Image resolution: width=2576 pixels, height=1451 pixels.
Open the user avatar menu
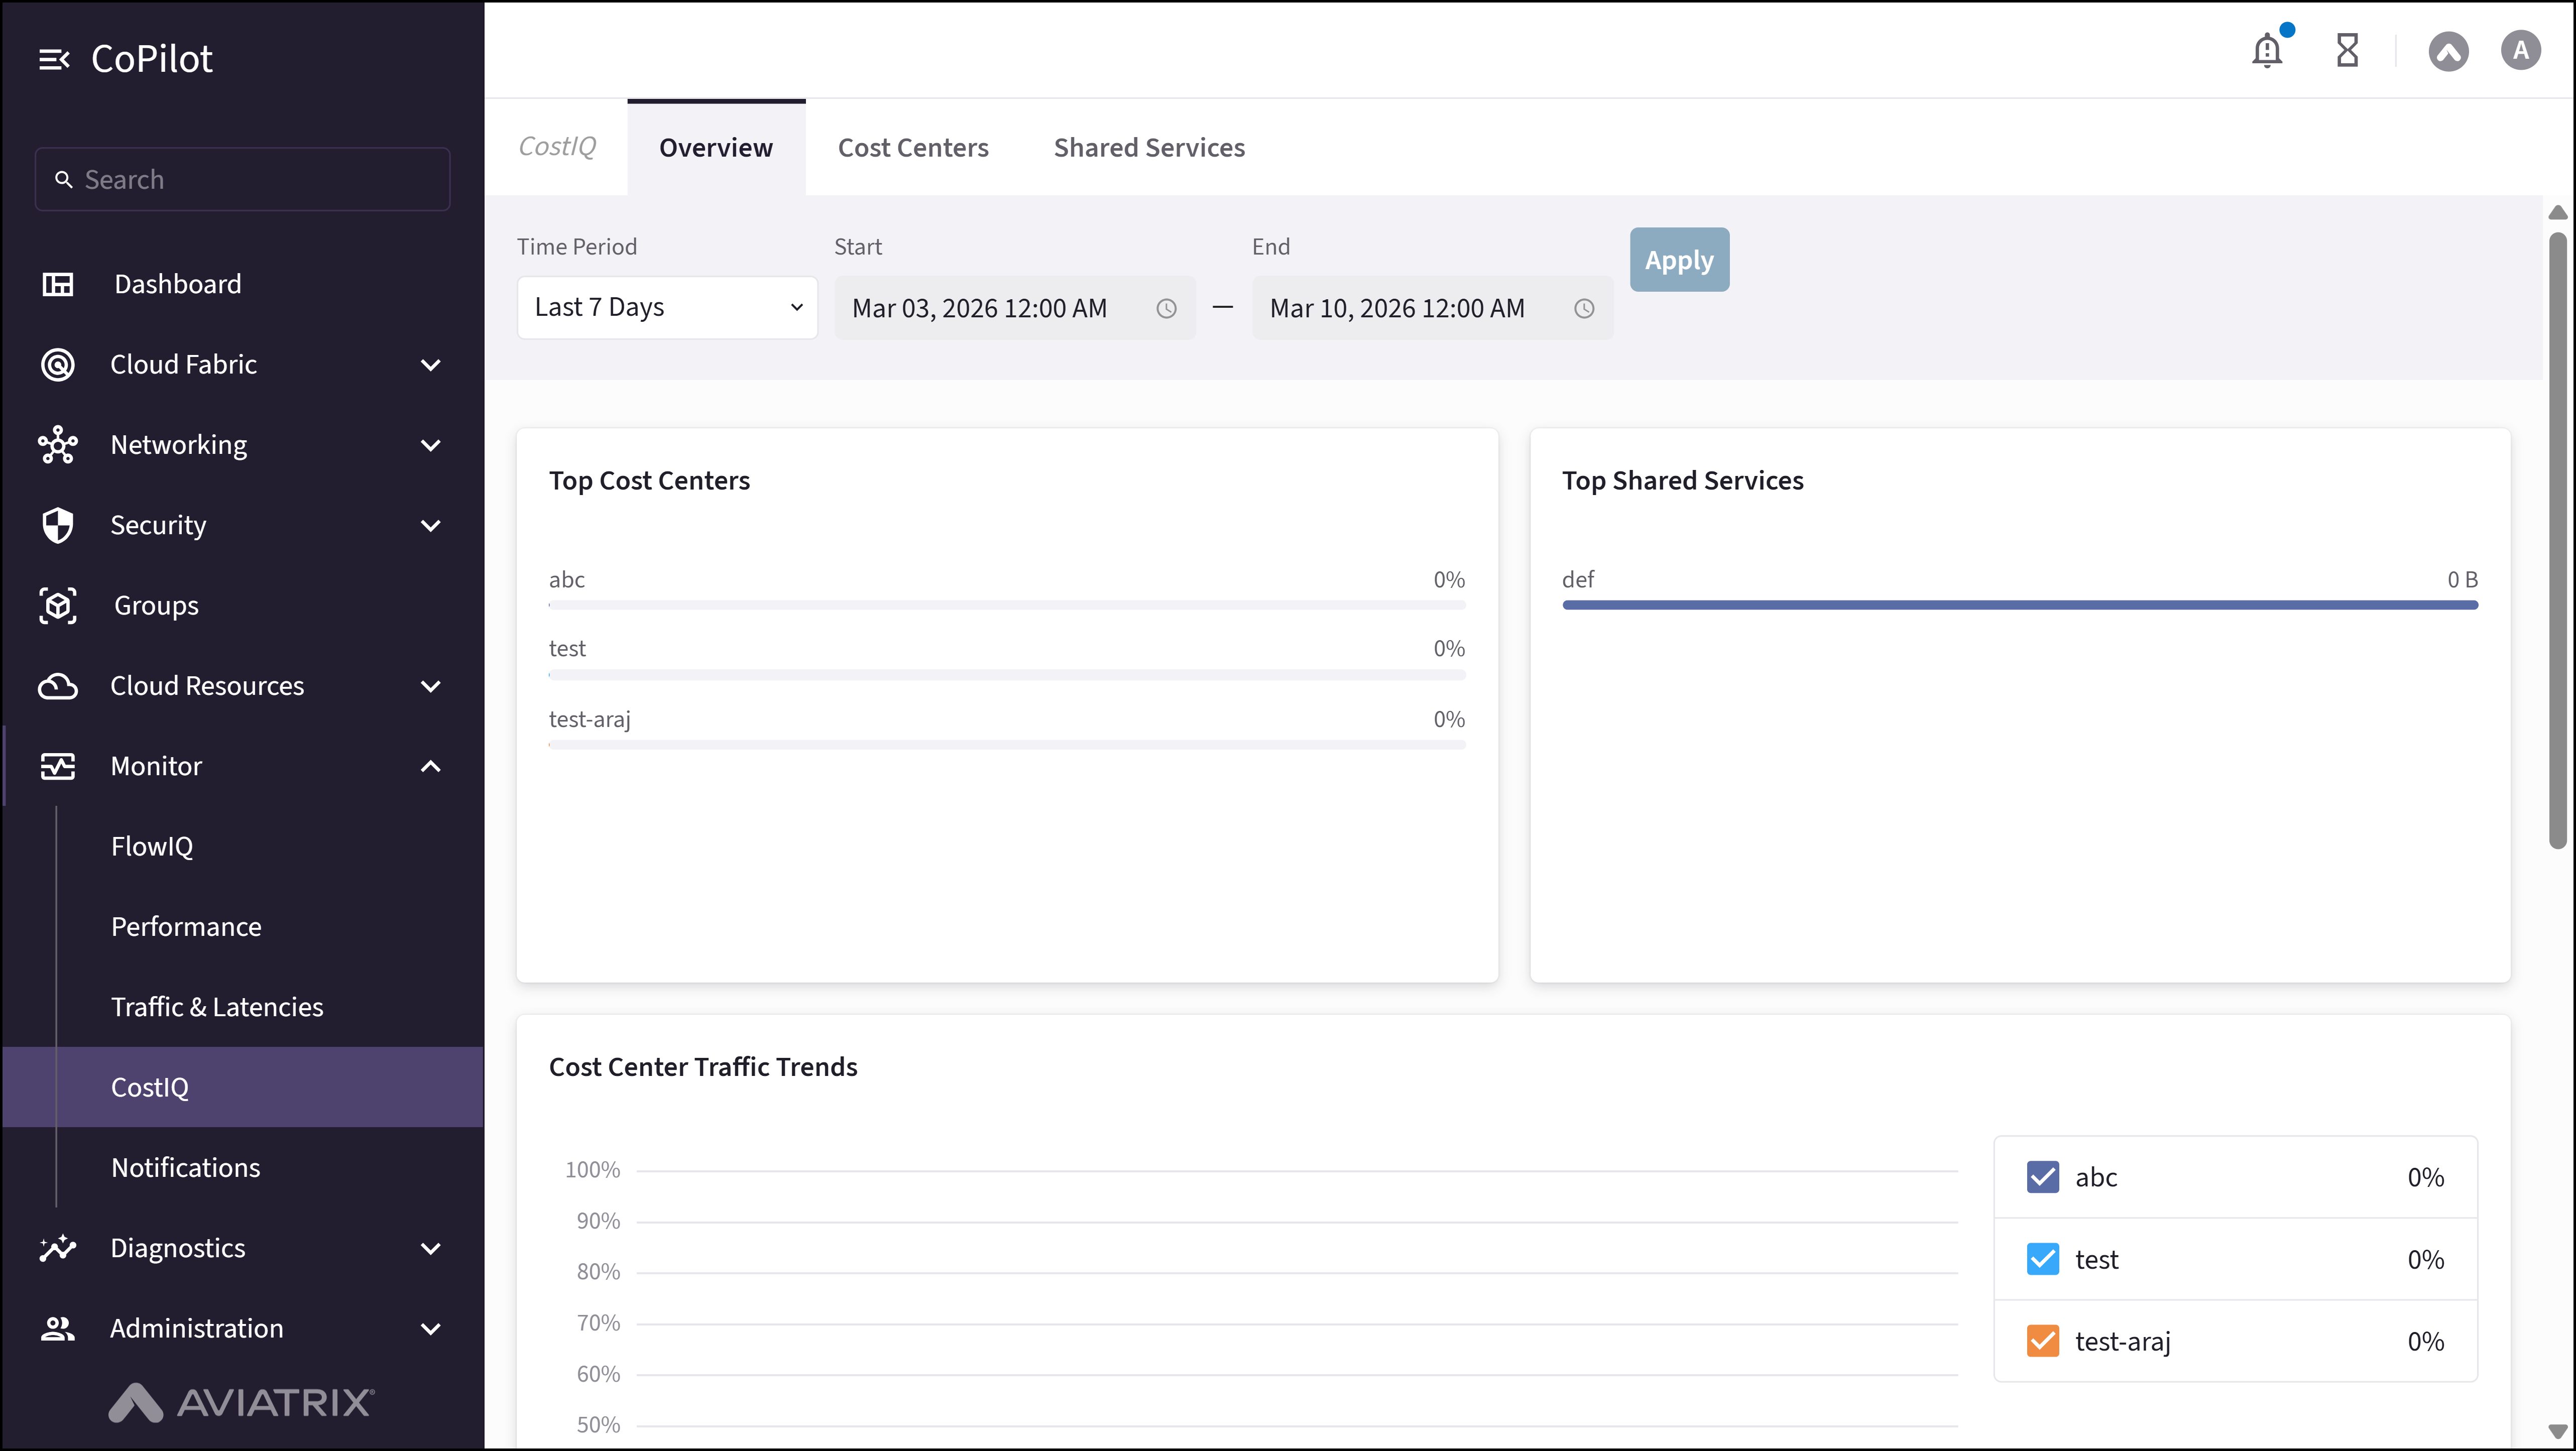point(2520,50)
